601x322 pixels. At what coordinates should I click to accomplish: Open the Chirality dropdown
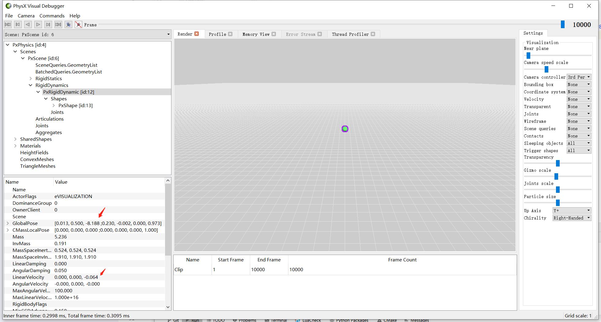pos(572,218)
